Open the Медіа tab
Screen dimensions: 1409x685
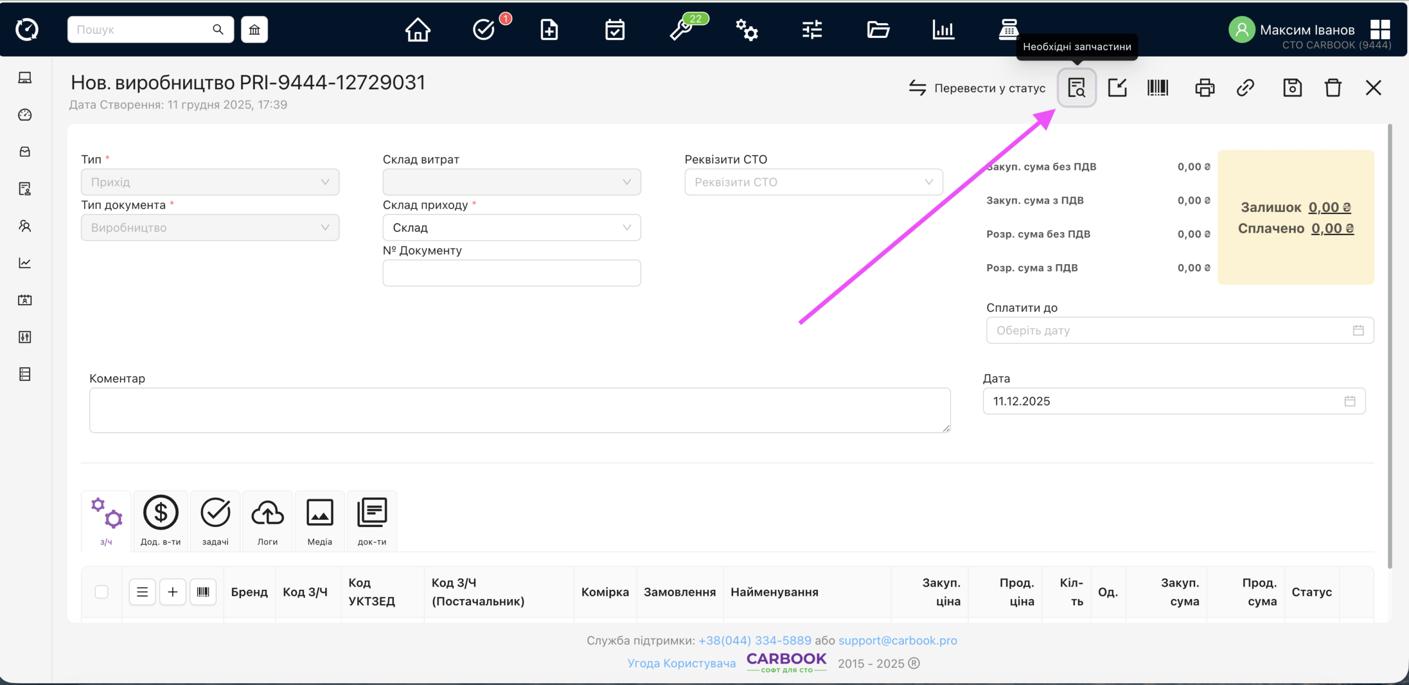tap(319, 520)
